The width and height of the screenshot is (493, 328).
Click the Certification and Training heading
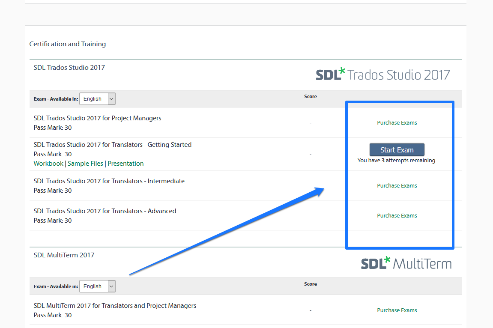[x=68, y=44]
